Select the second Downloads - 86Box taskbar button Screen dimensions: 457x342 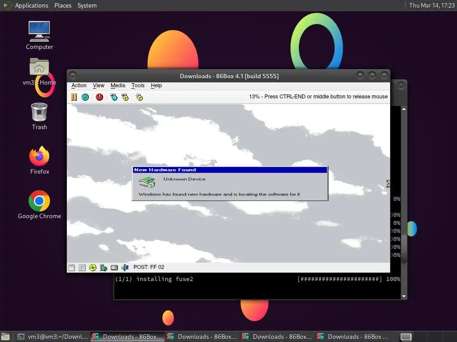pos(202,337)
